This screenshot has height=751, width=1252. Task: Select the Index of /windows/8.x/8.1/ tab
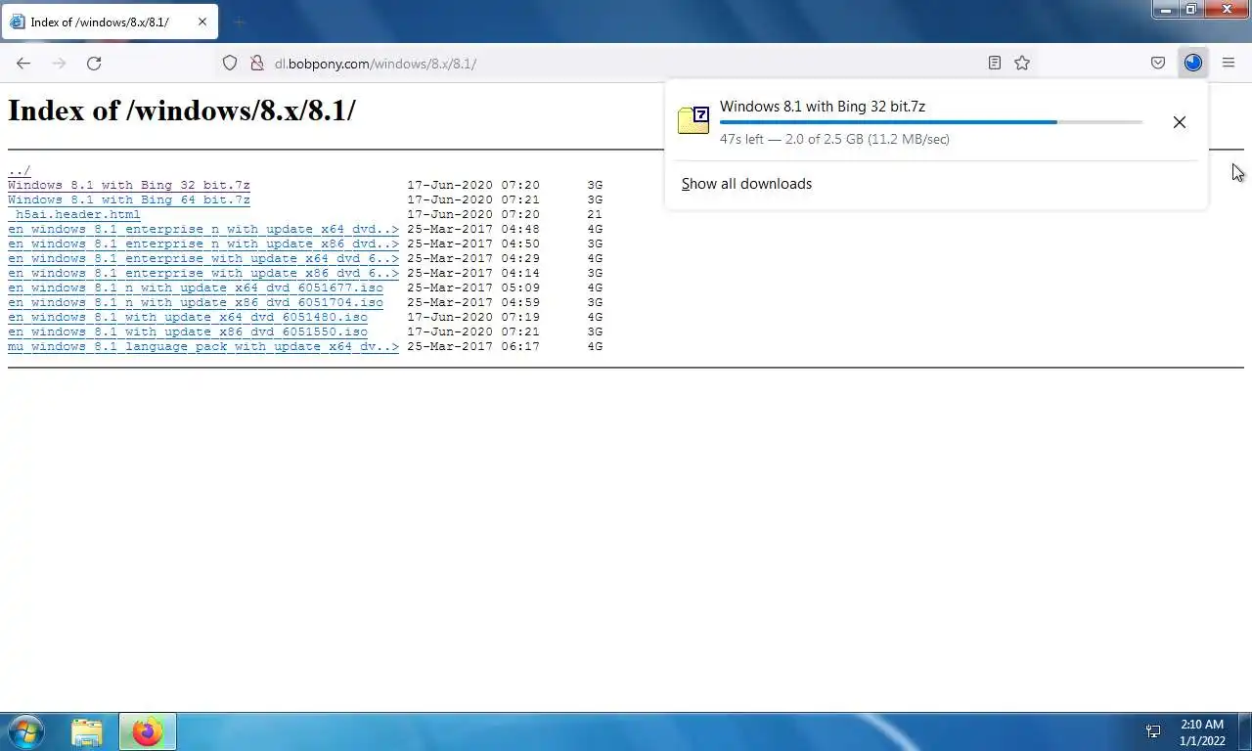[110, 22]
